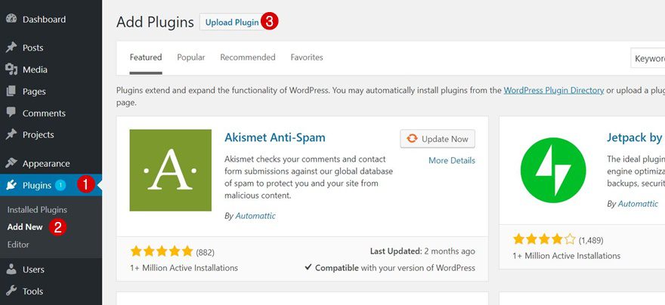Click the Pages icon in sidebar
This screenshot has width=665, height=305.
tap(11, 91)
